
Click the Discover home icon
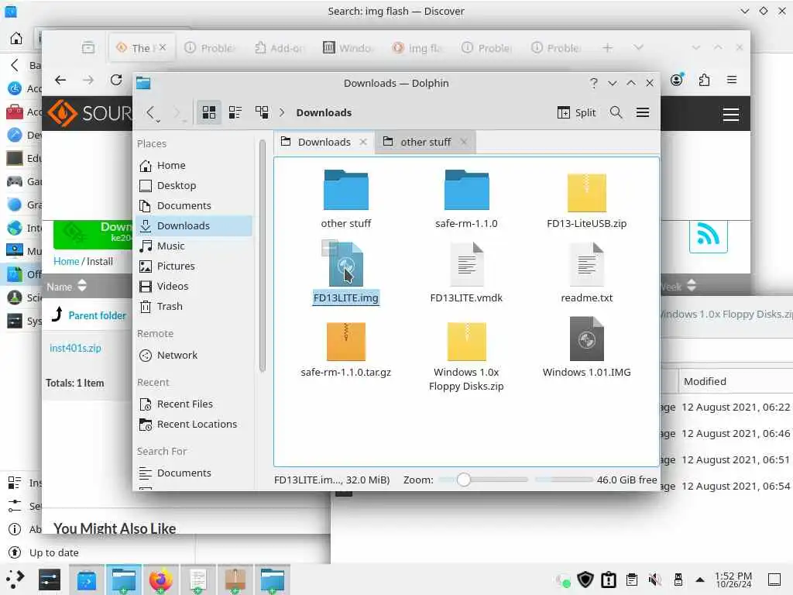pyautogui.click(x=16, y=38)
